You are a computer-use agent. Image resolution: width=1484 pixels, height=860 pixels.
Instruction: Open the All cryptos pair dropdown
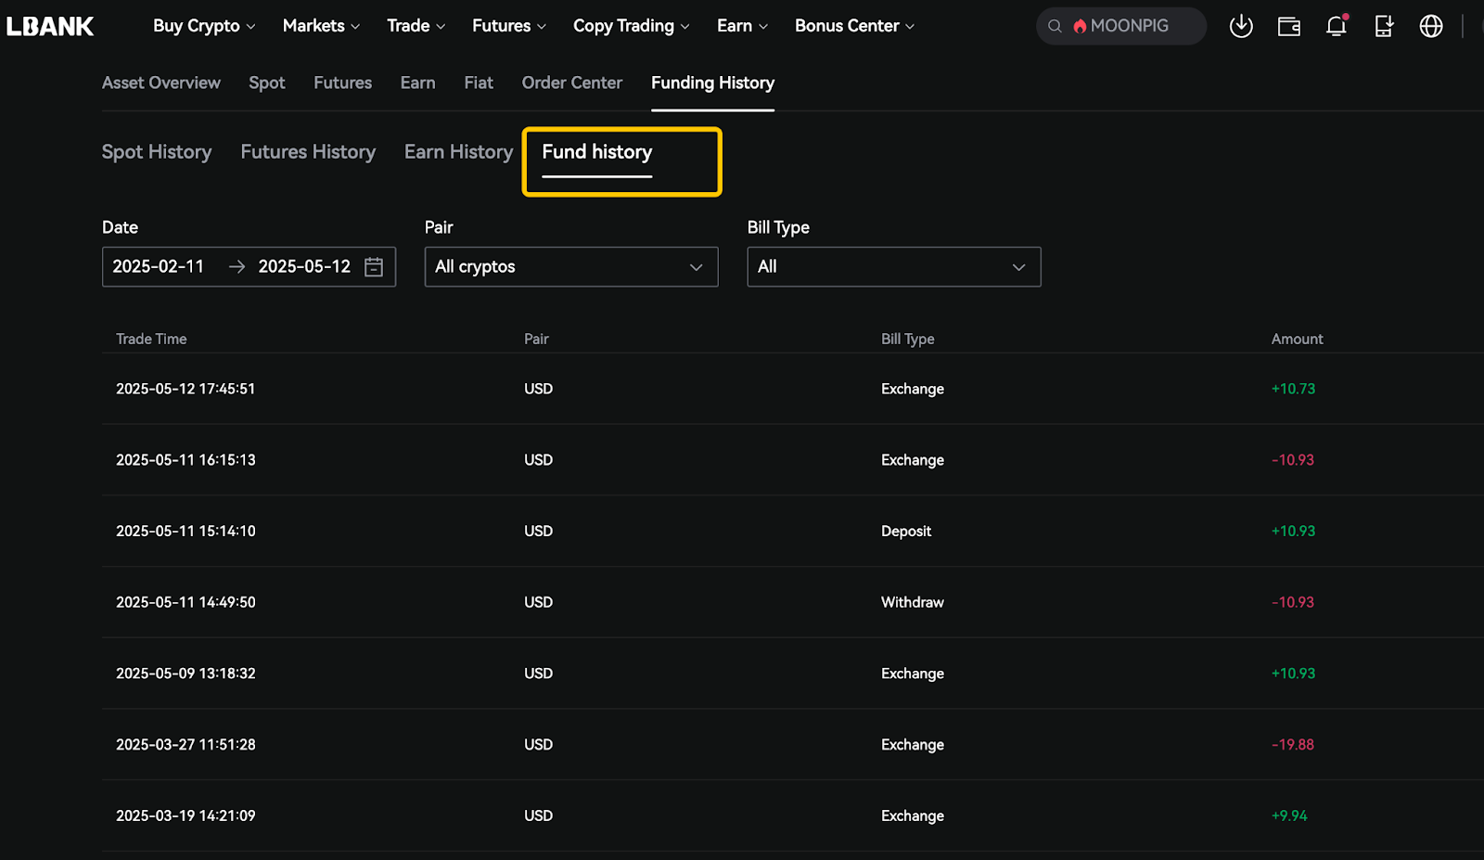pyautogui.click(x=571, y=267)
